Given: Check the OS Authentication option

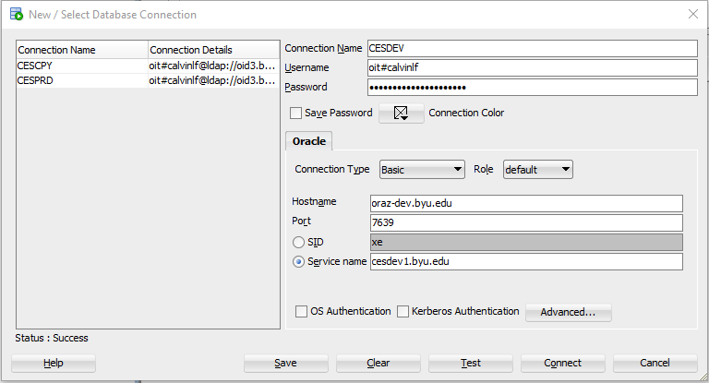Looking at the screenshot, I should point(301,312).
